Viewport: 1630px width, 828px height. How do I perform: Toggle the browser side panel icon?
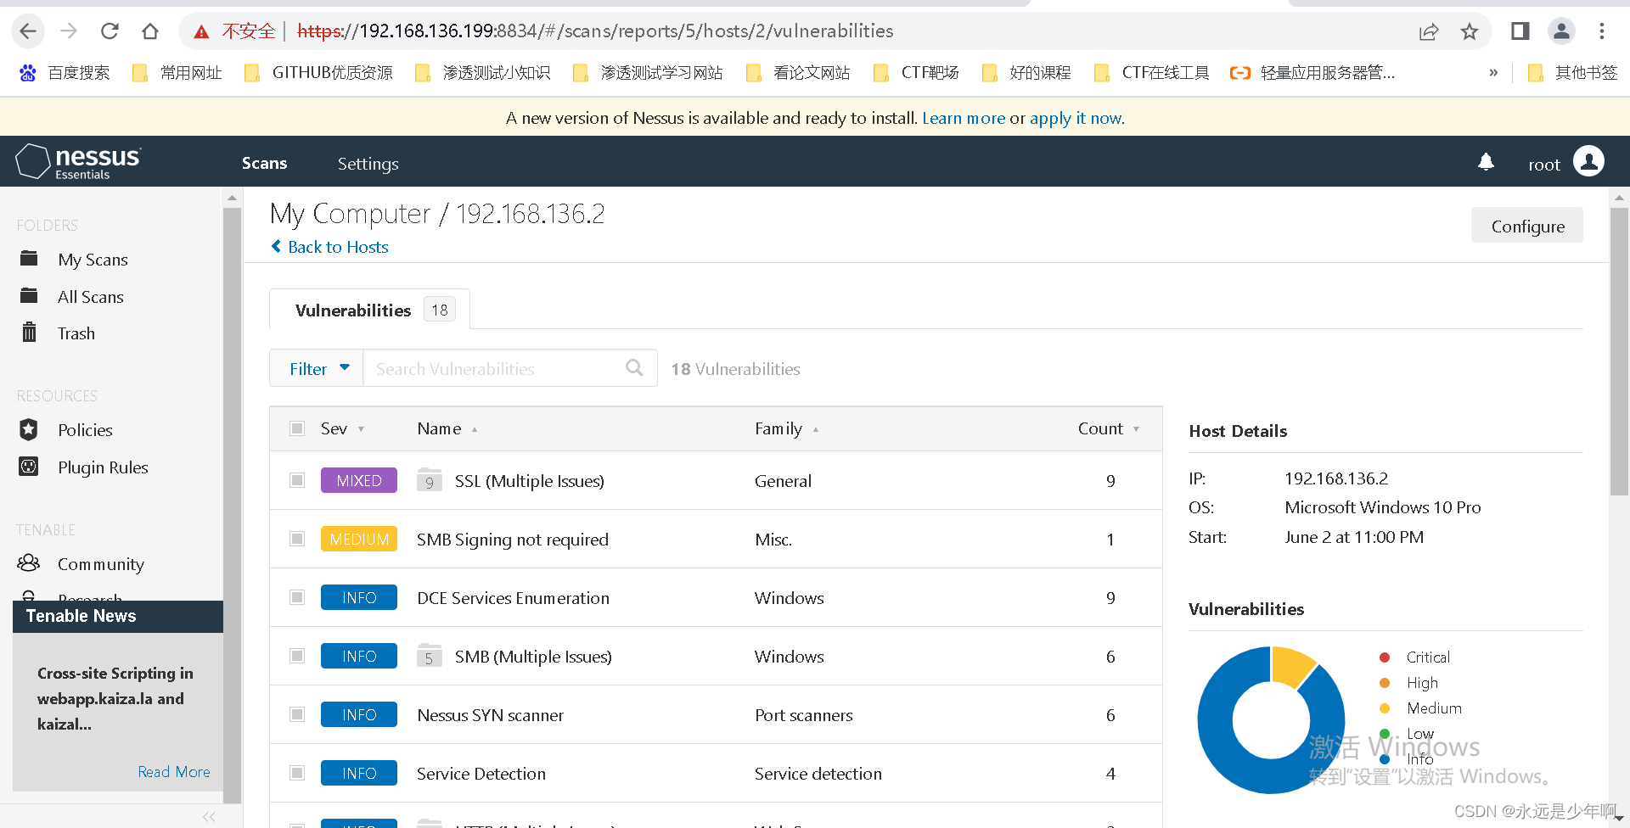[x=1520, y=31]
